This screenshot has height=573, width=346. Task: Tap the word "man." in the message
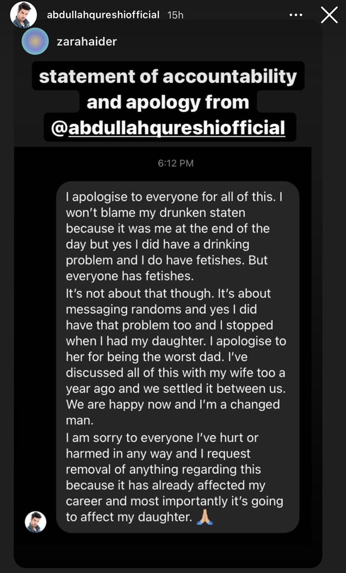[x=78, y=421]
